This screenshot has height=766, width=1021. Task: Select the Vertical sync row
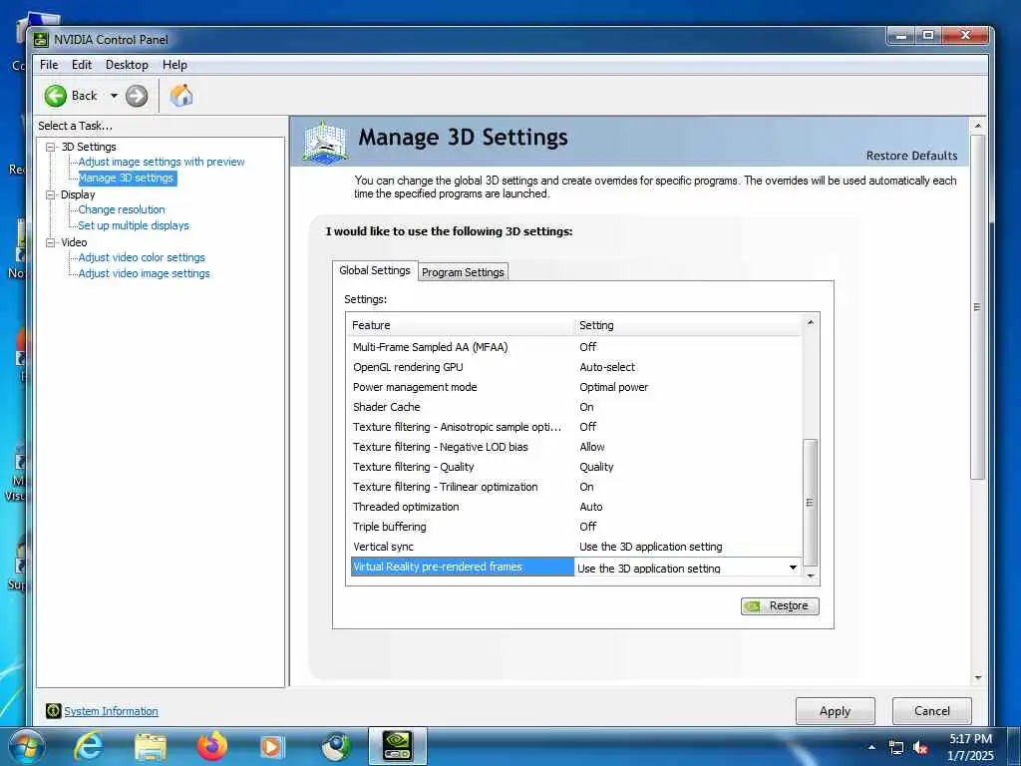pos(576,547)
